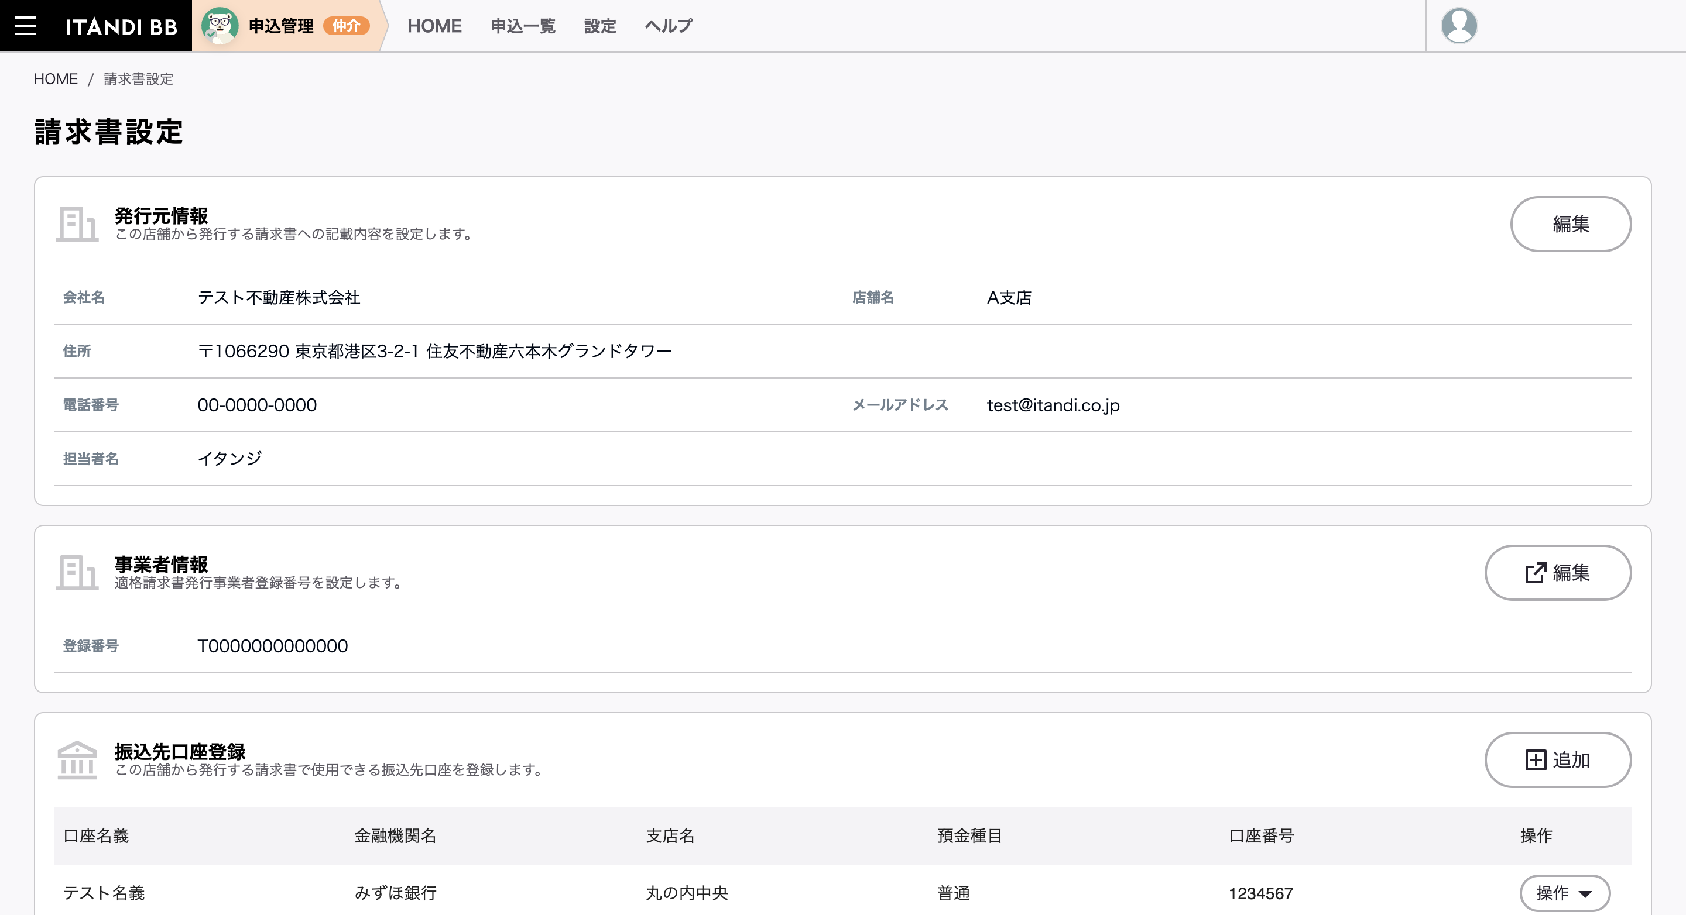Click the 請求書設定 breadcrumb
Screen dimensions: 1686x915
coord(138,79)
